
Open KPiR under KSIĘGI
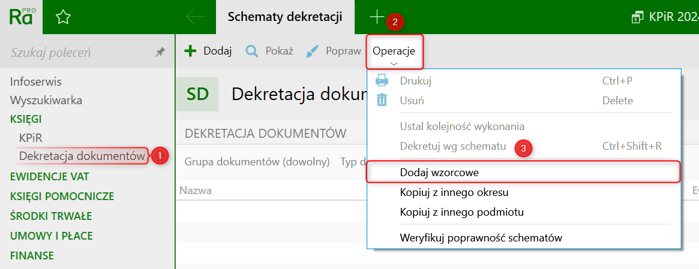click(x=31, y=137)
